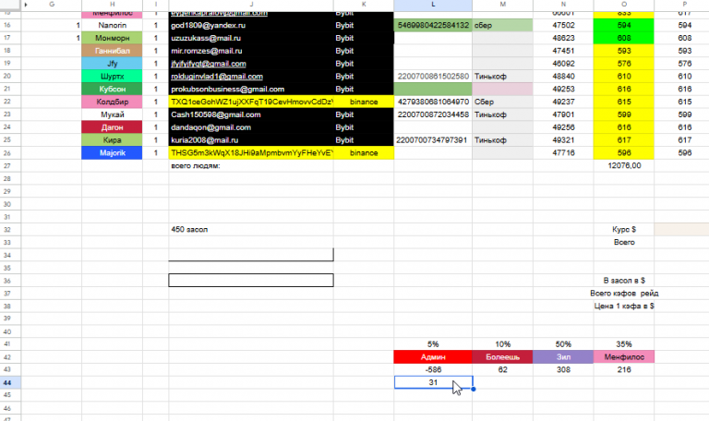Click the В засол в $ label
This screenshot has width=709, height=421.
coord(623,281)
